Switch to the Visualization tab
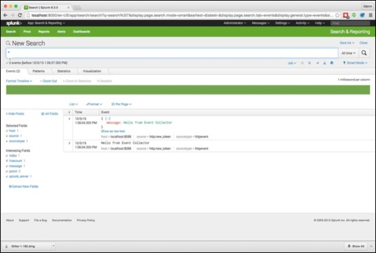 (92, 71)
